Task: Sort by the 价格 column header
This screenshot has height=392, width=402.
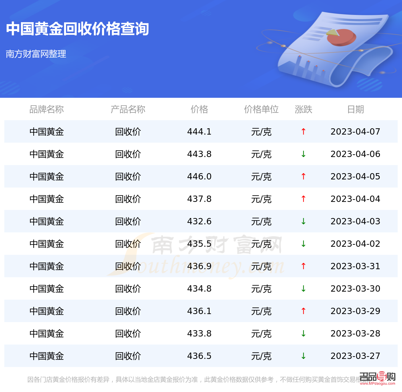Action: tap(199, 110)
